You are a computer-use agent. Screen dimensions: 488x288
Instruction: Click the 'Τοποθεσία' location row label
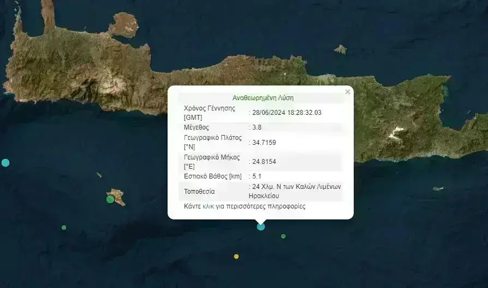[x=199, y=192]
